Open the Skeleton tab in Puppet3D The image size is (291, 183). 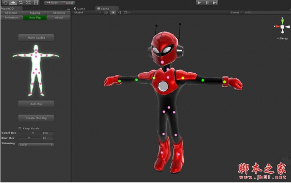11,13
